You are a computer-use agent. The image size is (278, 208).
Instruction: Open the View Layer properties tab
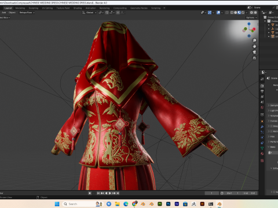[262, 96]
